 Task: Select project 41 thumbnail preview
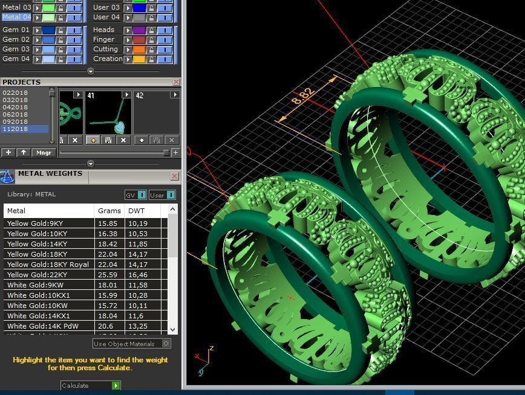point(108,113)
